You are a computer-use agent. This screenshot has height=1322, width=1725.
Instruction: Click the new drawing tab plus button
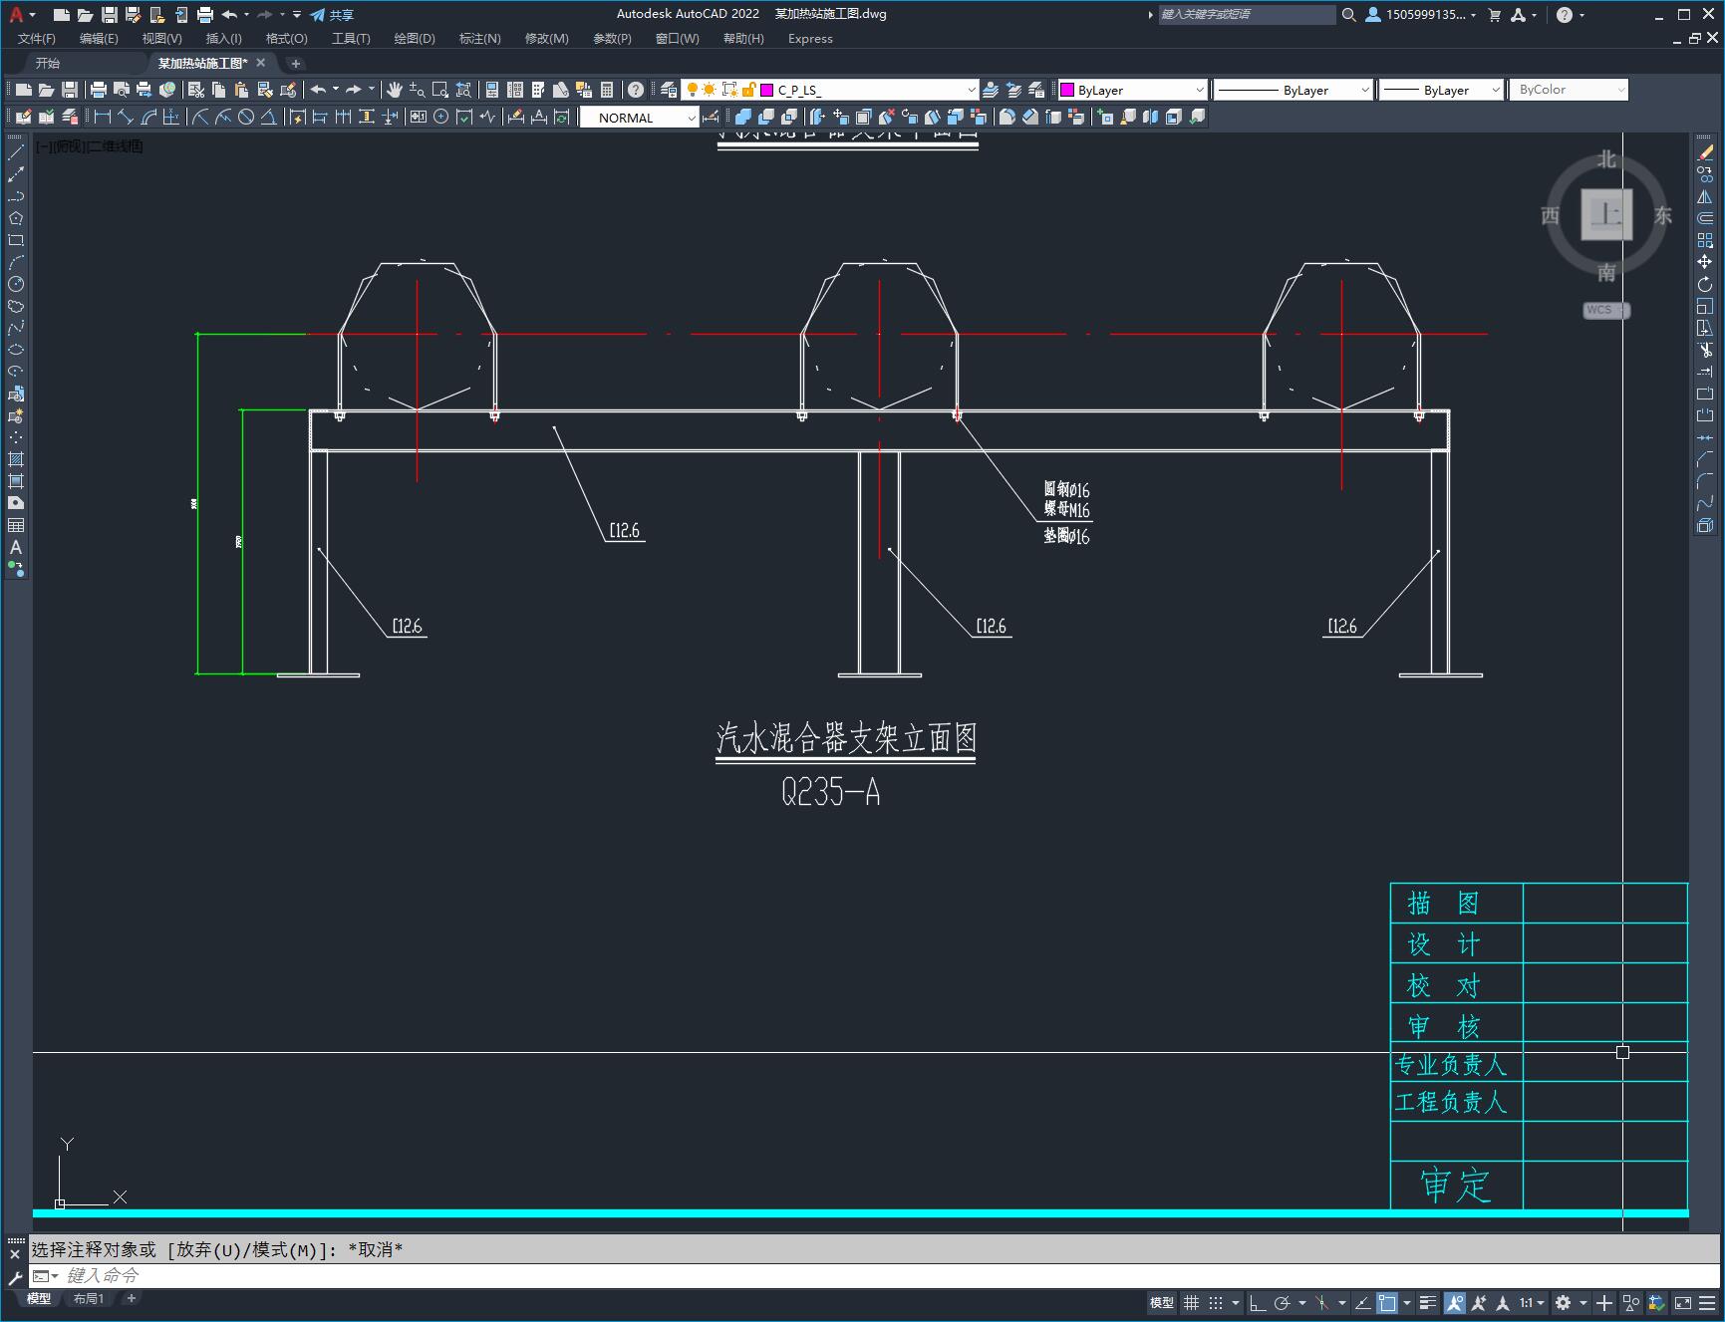click(x=295, y=63)
